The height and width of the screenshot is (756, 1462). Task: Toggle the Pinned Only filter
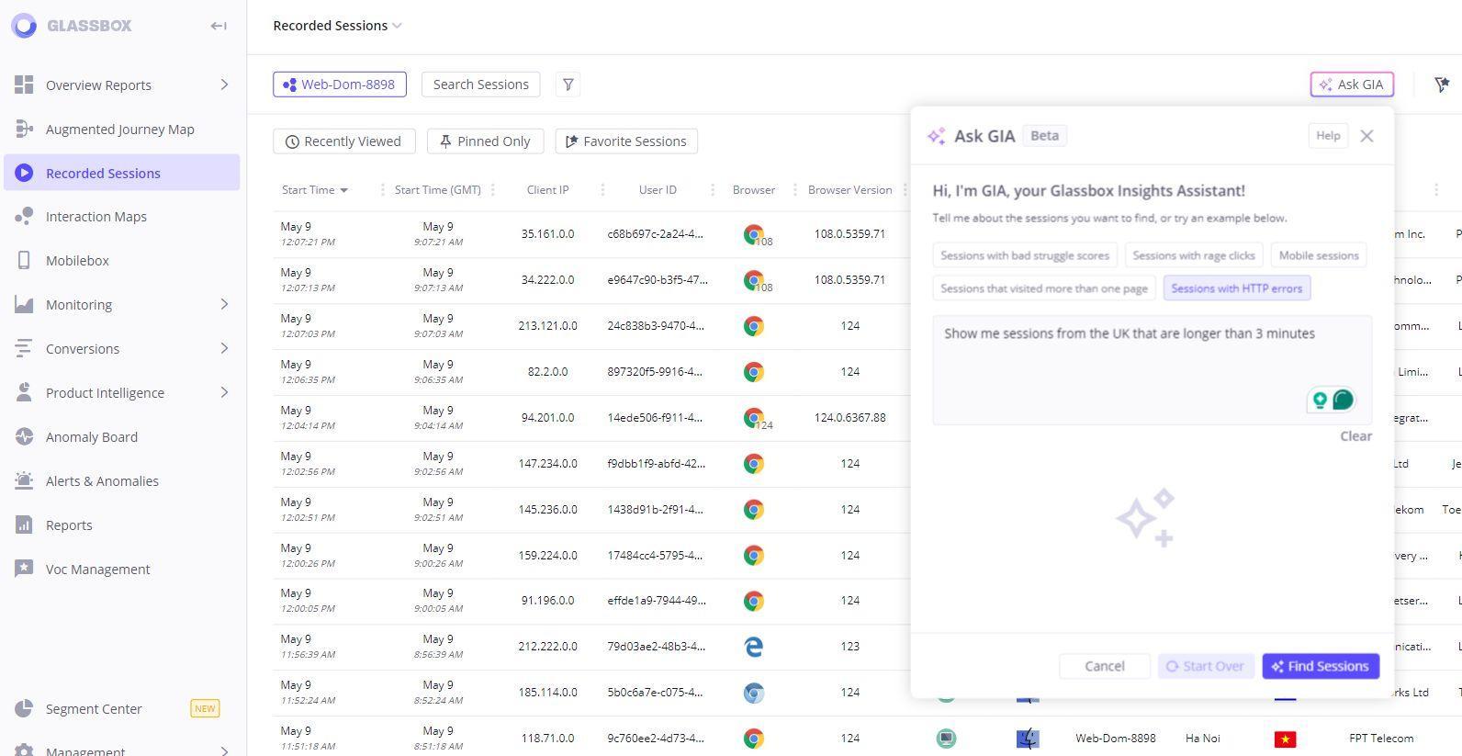point(485,141)
